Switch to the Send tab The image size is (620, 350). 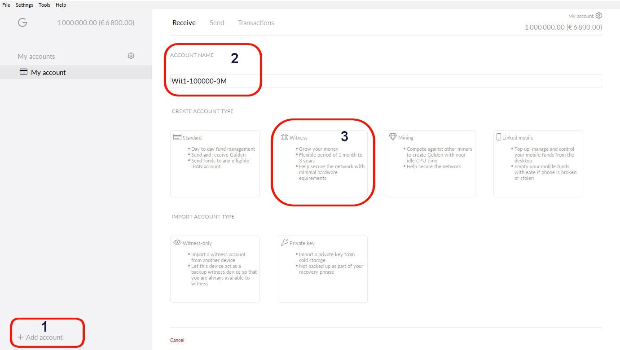[x=217, y=23]
